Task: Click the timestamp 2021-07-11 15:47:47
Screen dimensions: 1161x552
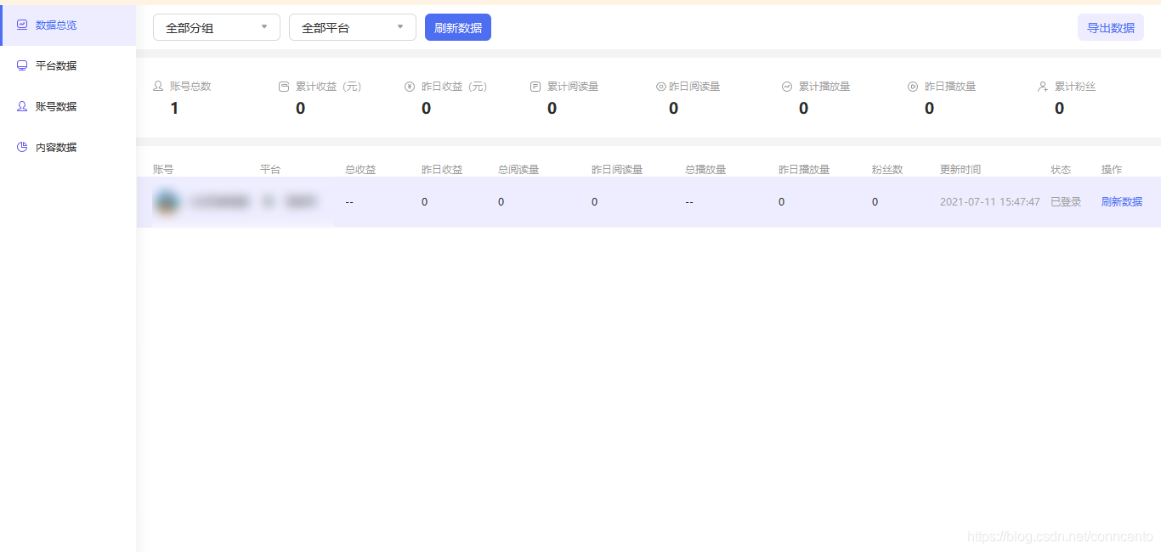Action: point(990,202)
